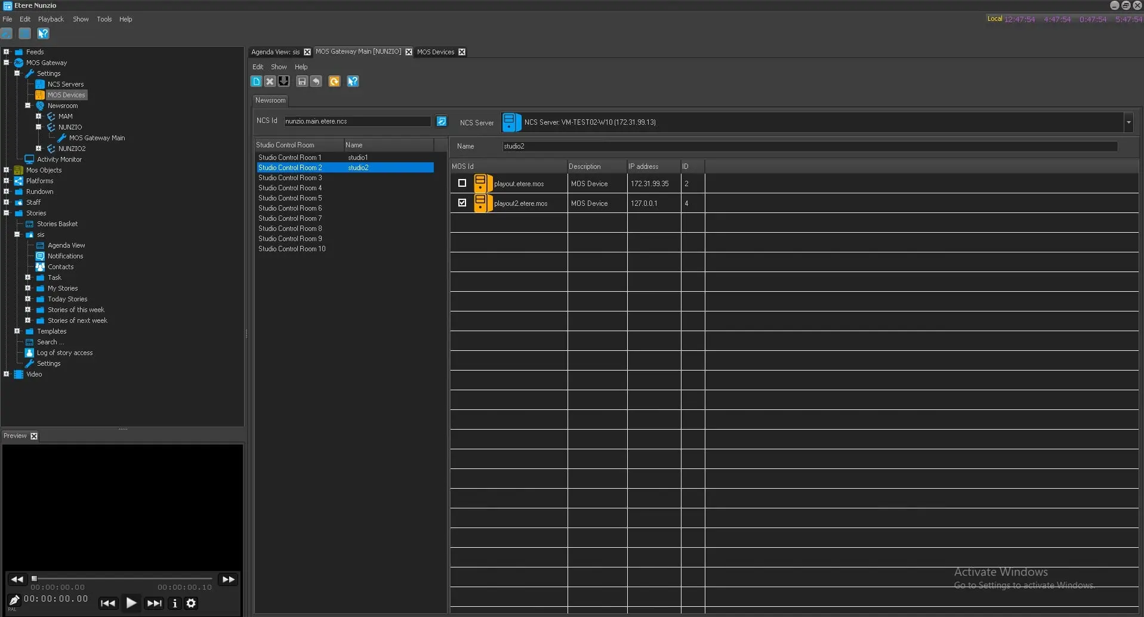Click the orange Refresh toolbar icon

[x=334, y=81]
